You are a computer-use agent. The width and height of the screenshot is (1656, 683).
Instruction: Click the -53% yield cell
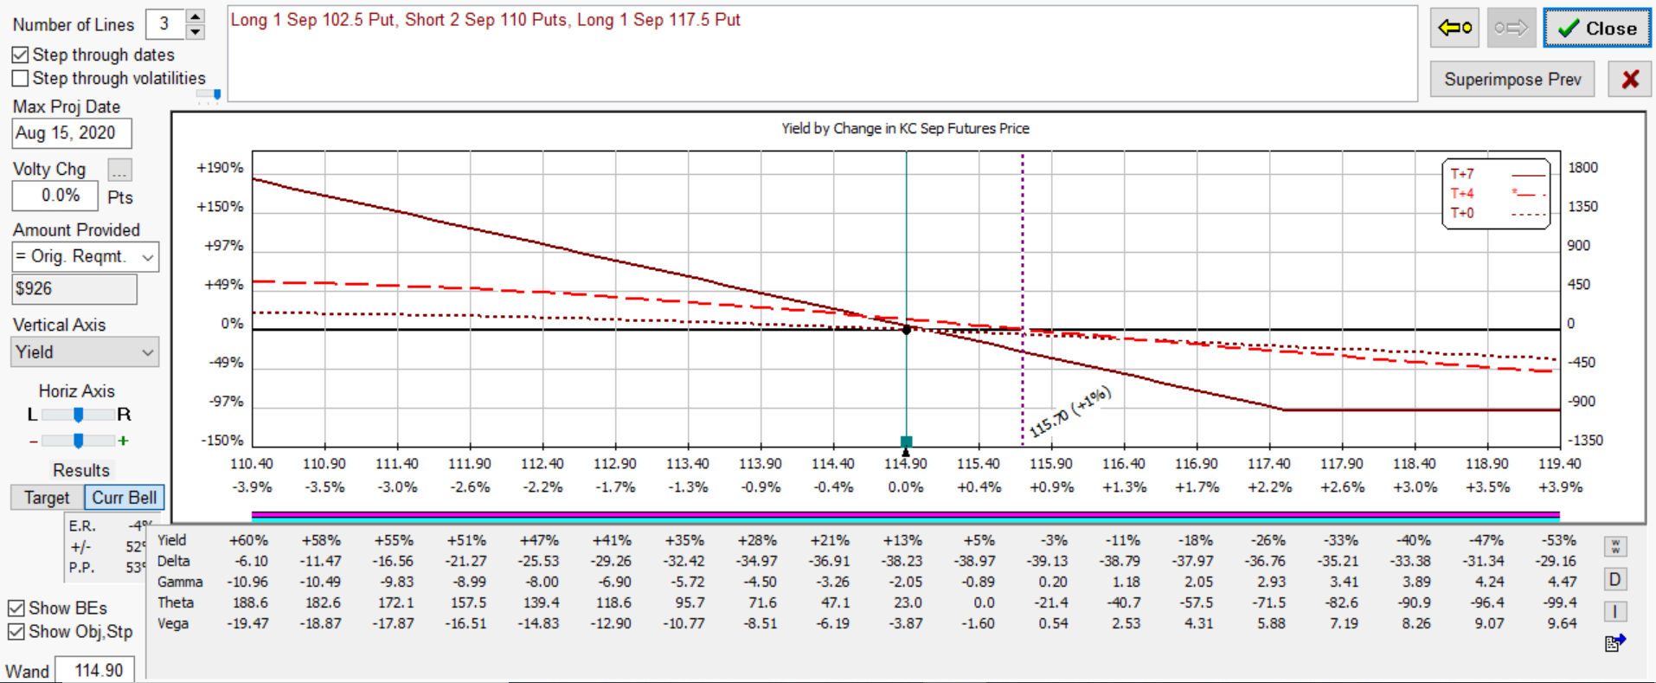[1559, 540]
